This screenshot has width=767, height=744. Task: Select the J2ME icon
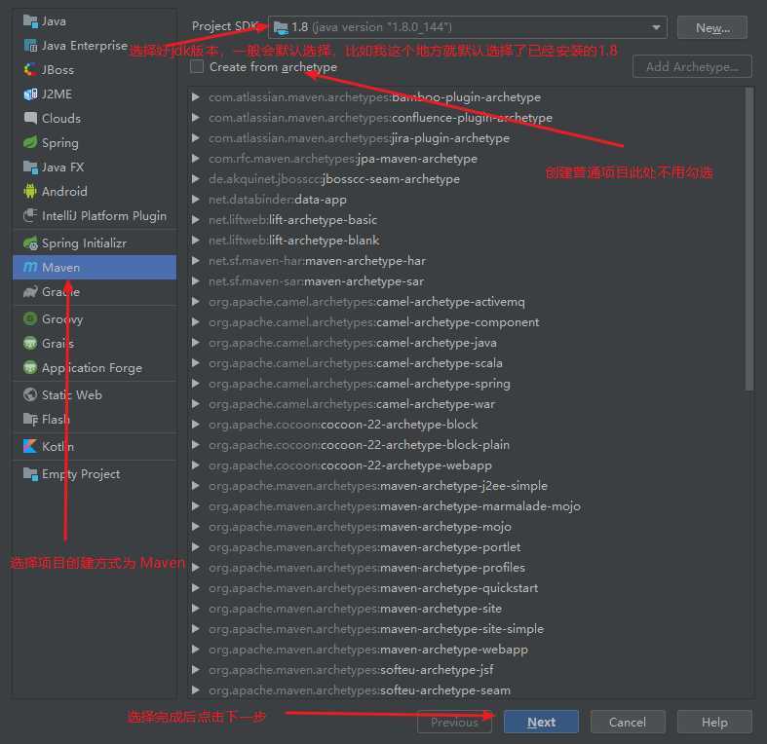pos(30,93)
